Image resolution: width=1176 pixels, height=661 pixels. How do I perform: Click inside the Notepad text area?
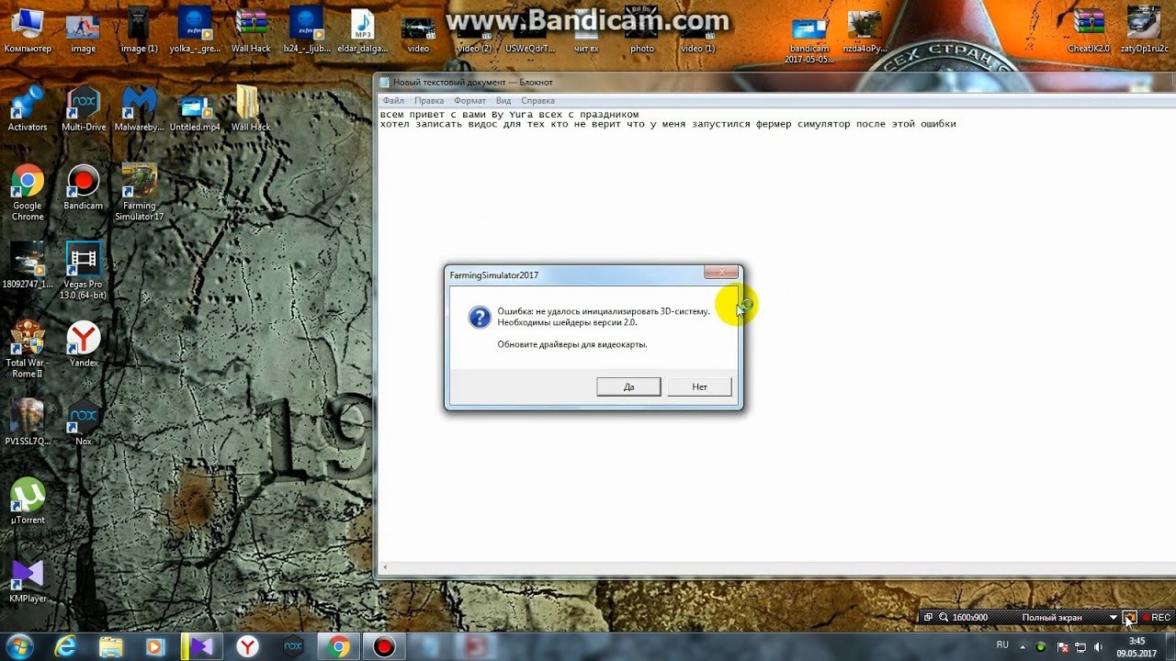click(775, 335)
